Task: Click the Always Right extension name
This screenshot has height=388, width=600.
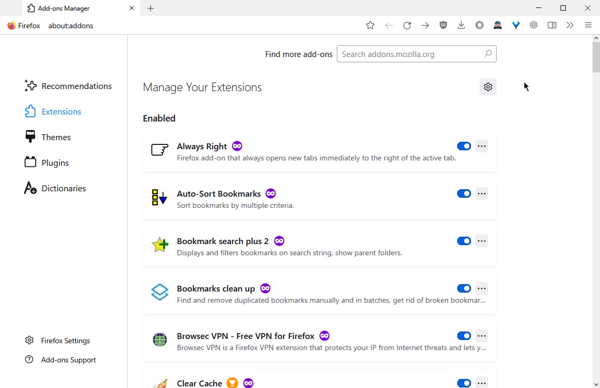Action: (201, 146)
